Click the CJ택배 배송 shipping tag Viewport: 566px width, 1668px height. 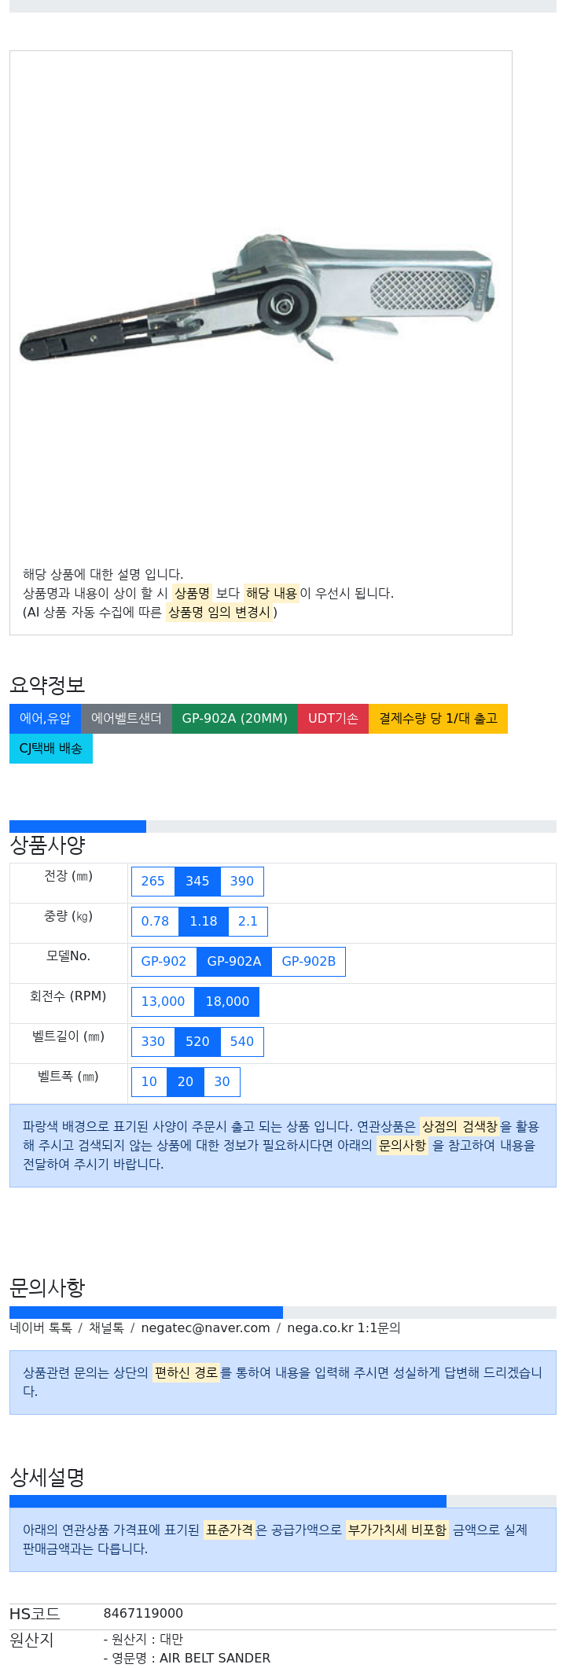pos(51,748)
